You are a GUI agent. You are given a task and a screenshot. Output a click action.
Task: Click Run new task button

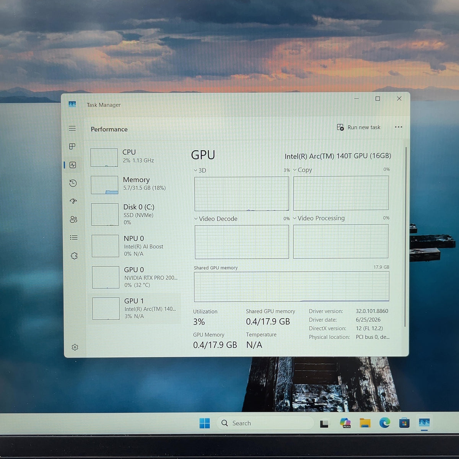(358, 127)
